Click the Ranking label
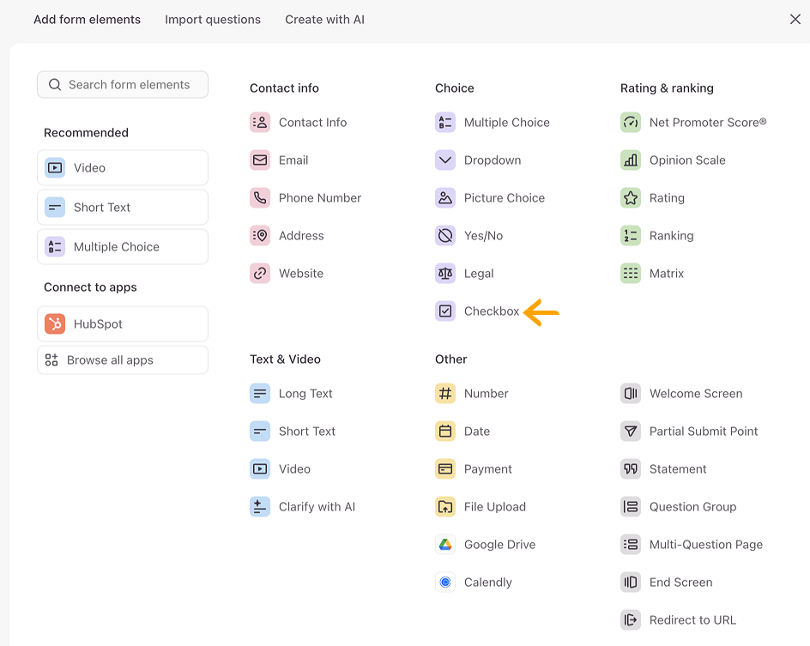810x646 pixels. click(x=672, y=236)
